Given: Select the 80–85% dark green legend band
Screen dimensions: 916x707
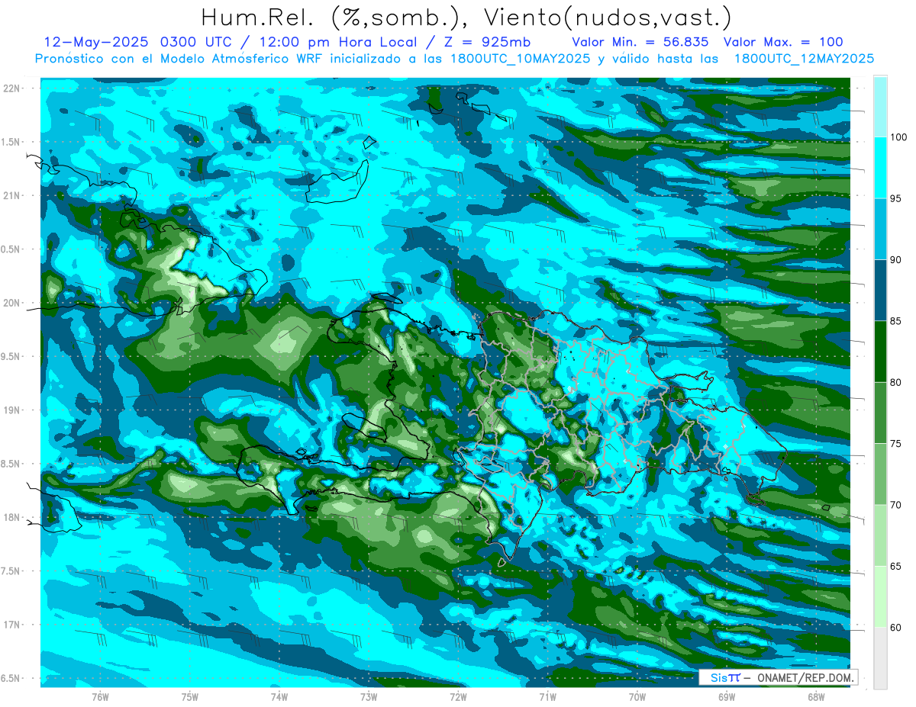Looking at the screenshot, I should pos(880,352).
